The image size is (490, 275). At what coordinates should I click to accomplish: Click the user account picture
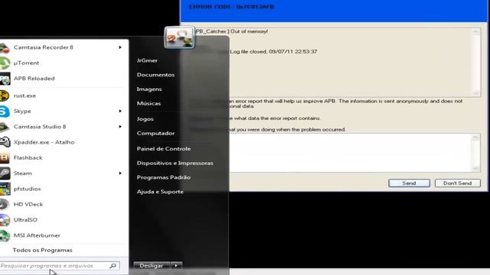[180, 37]
